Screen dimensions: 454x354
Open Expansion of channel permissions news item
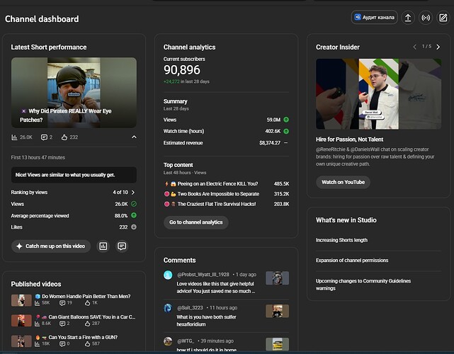pyautogui.click(x=352, y=261)
